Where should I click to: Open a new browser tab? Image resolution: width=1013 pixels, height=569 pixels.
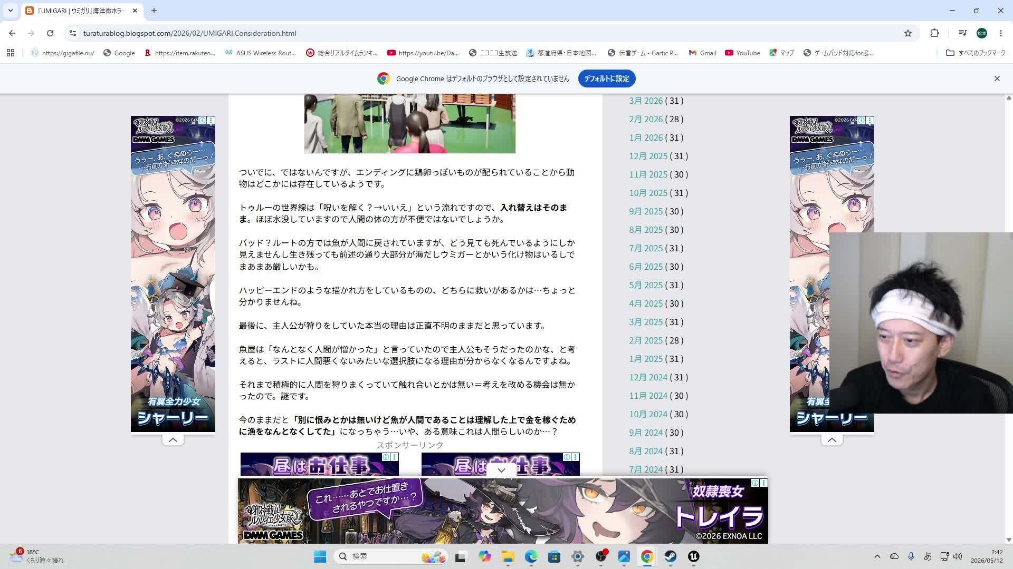pyautogui.click(x=154, y=11)
